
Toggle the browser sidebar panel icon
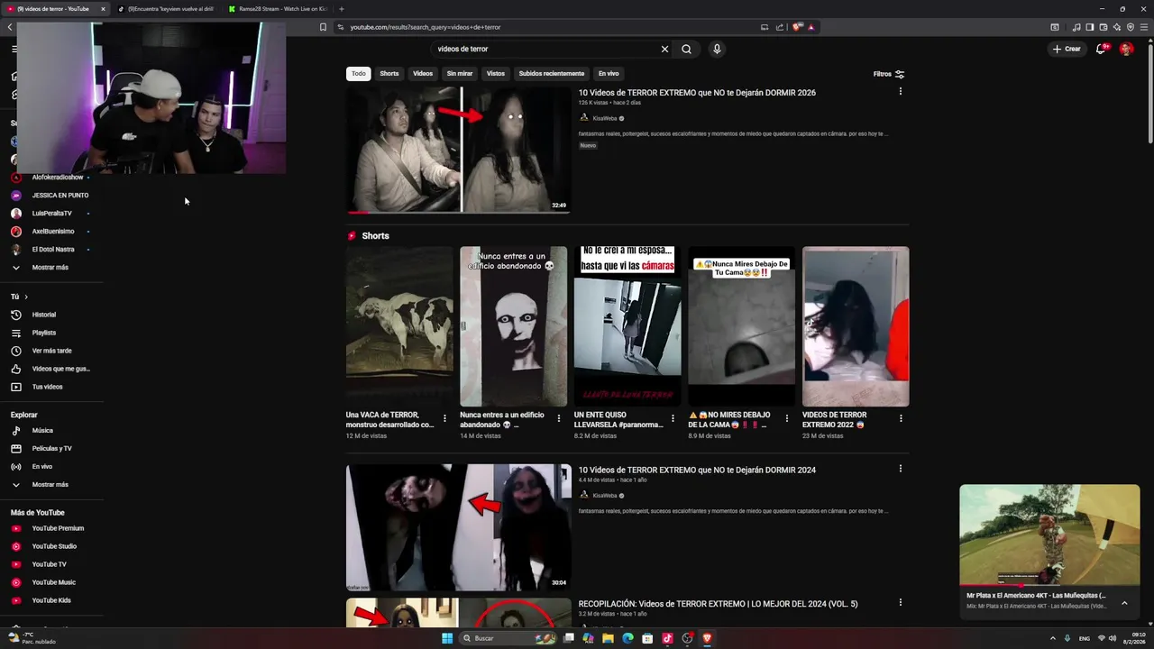point(1089,27)
